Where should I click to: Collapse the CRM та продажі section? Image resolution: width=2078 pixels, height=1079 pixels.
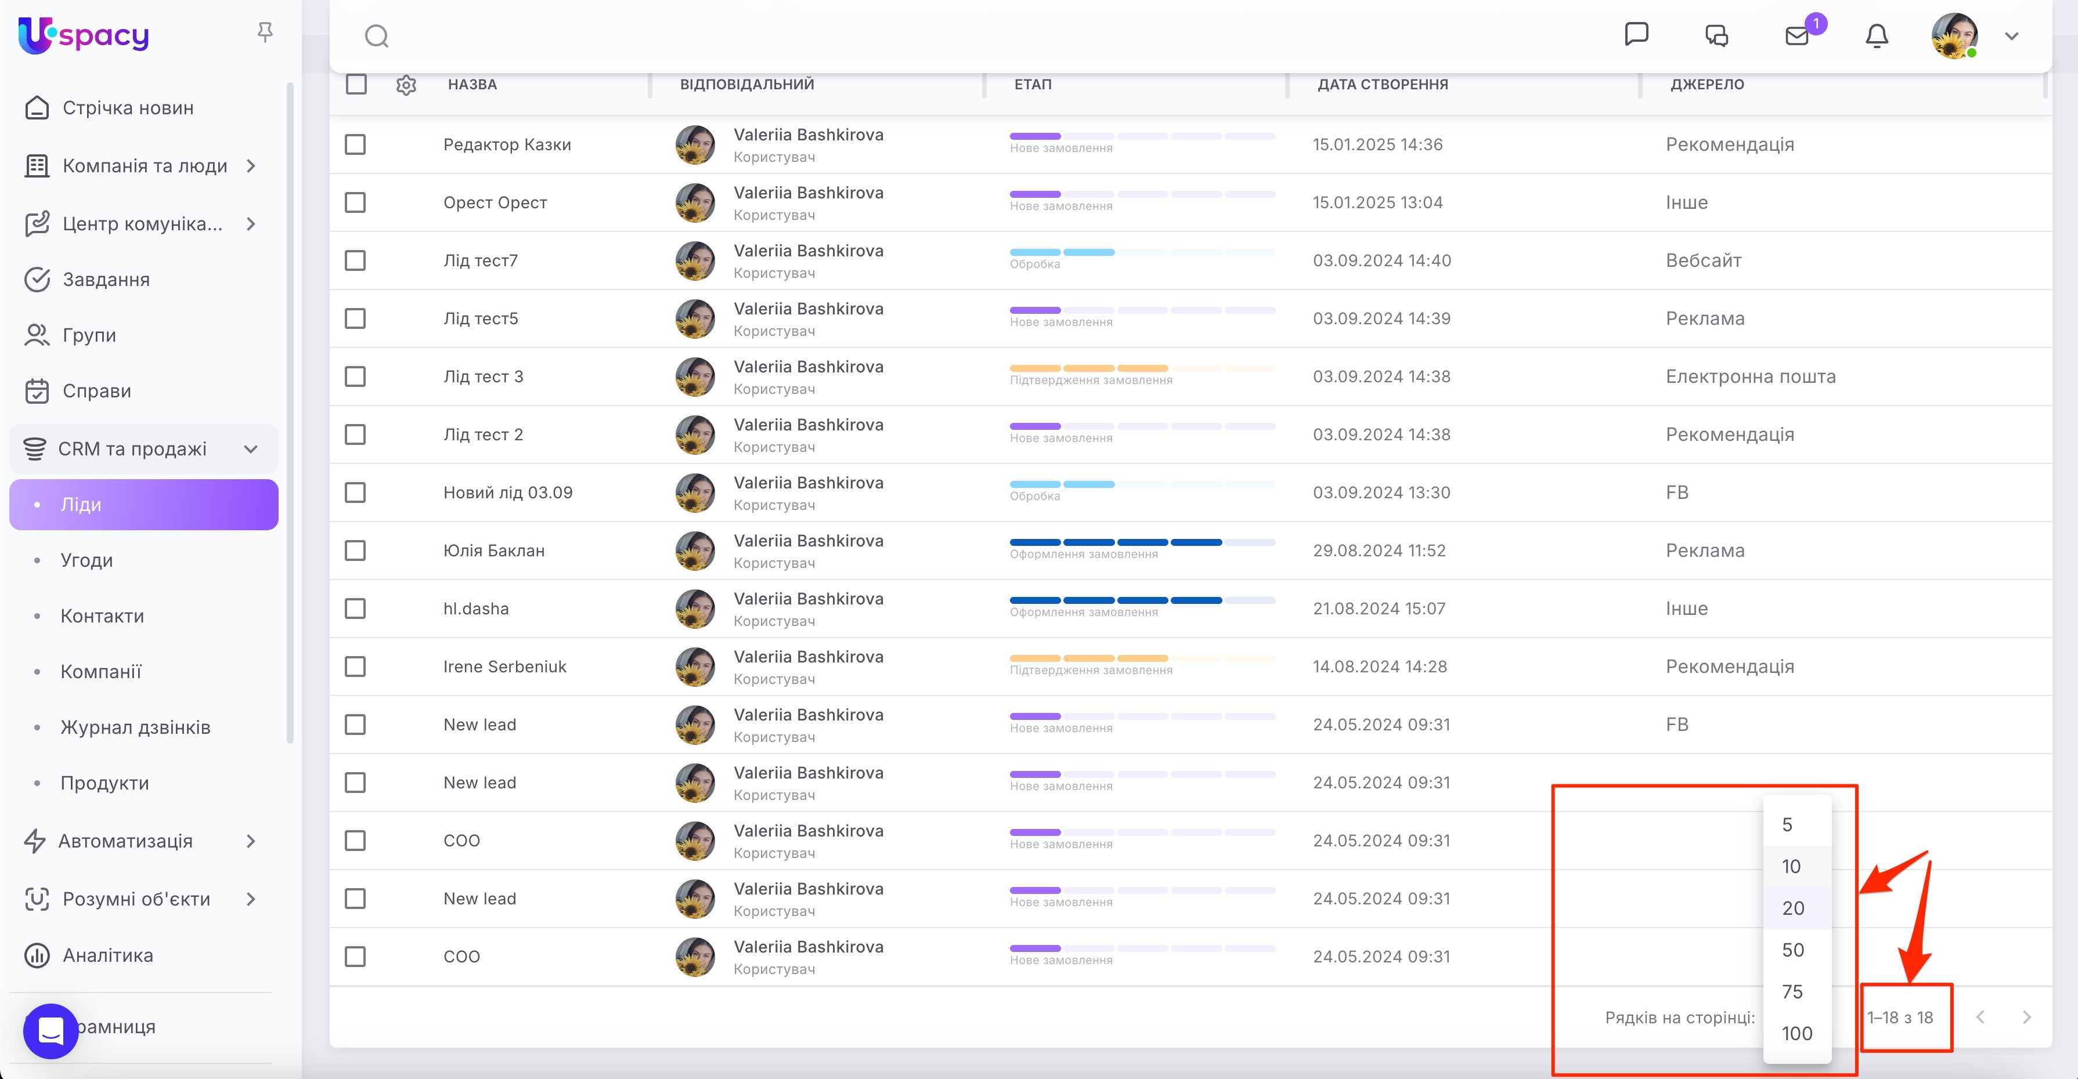[x=251, y=449]
